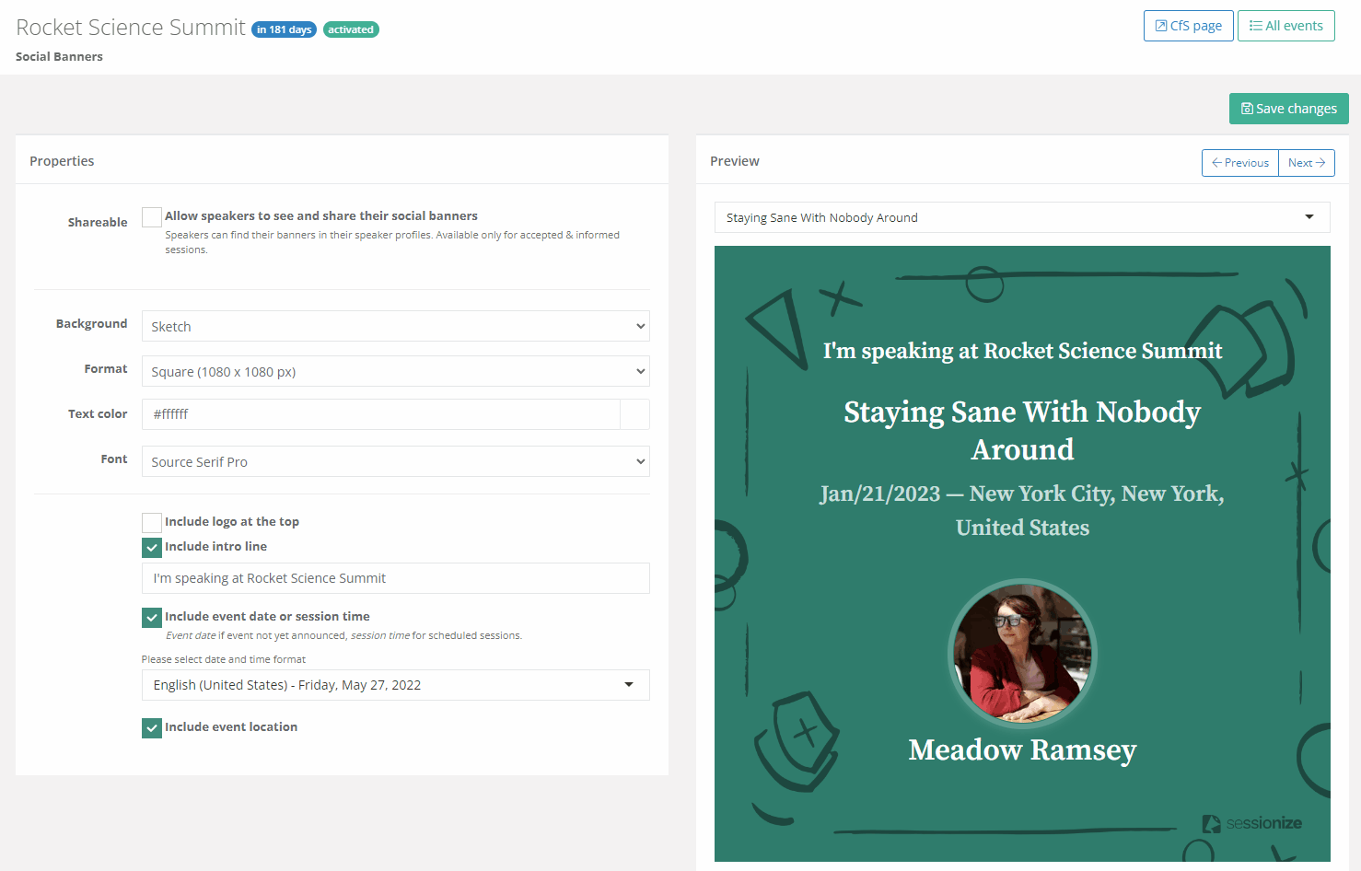The image size is (1361, 871).
Task: Open the CfS page link
Action: [1188, 26]
